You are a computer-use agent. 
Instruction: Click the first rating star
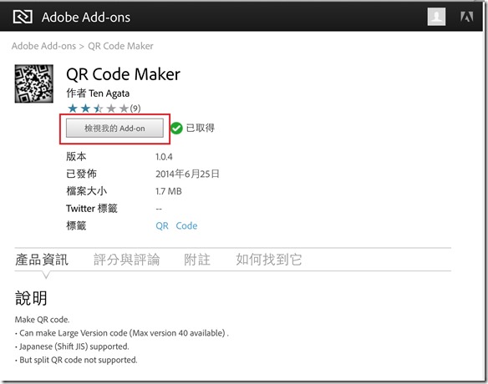point(73,109)
